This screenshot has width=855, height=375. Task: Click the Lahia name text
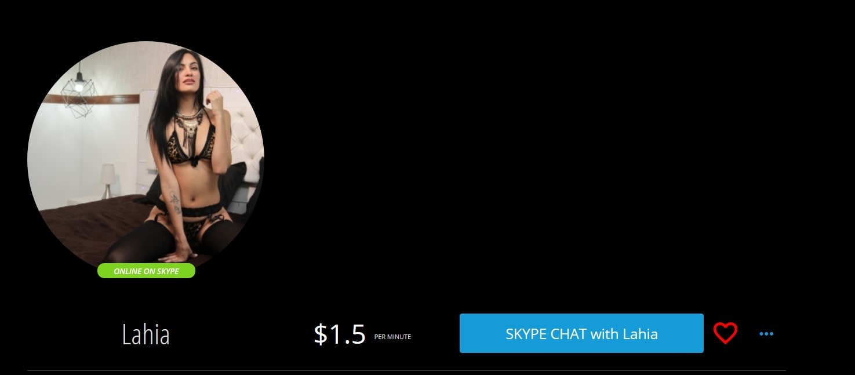145,334
